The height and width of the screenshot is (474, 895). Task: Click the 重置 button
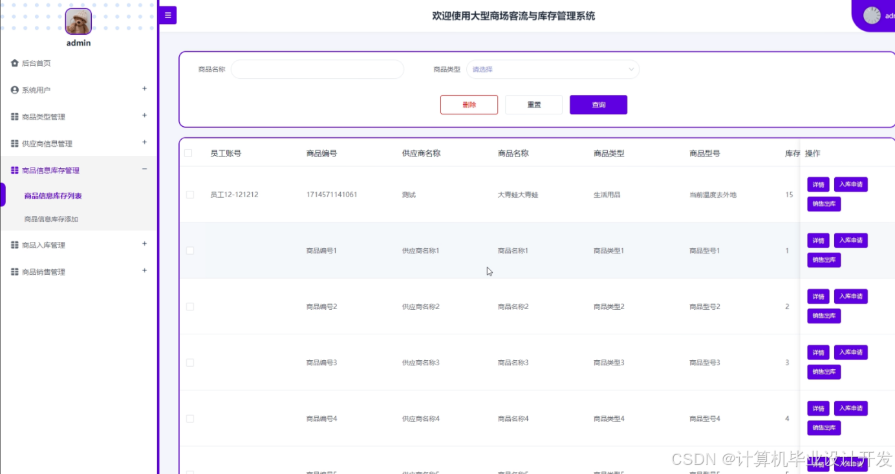534,105
